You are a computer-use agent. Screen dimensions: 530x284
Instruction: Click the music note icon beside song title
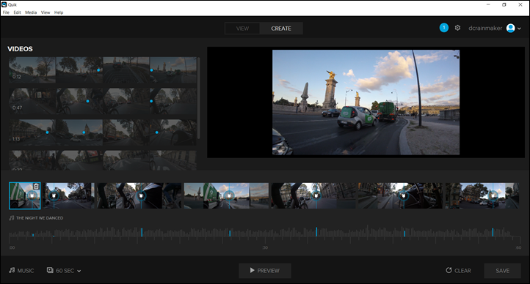pyautogui.click(x=12, y=218)
